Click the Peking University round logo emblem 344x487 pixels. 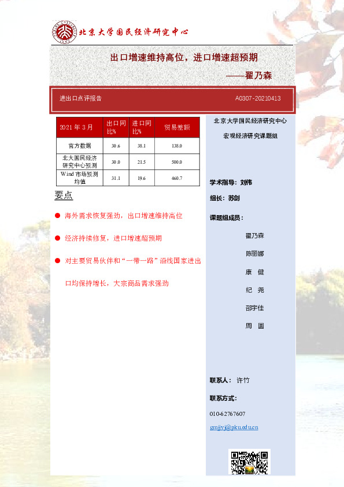pos(64,32)
